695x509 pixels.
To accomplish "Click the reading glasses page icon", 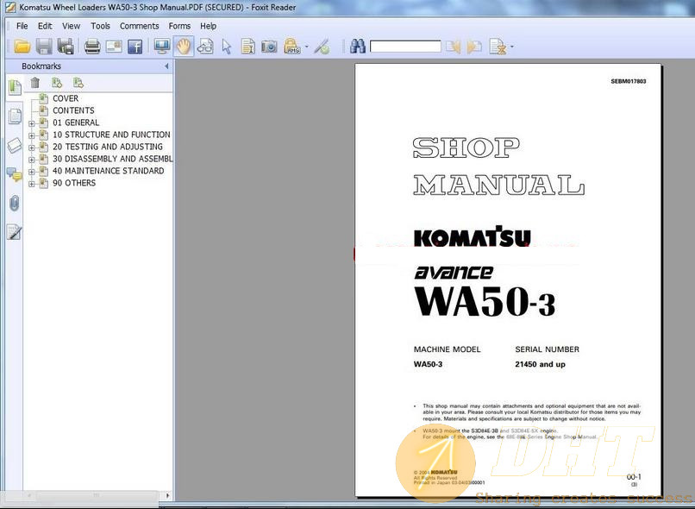I will click(x=205, y=46).
